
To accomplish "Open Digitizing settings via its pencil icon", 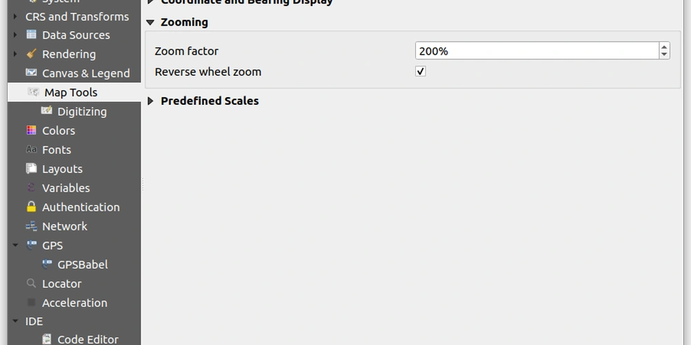I will 47,111.
